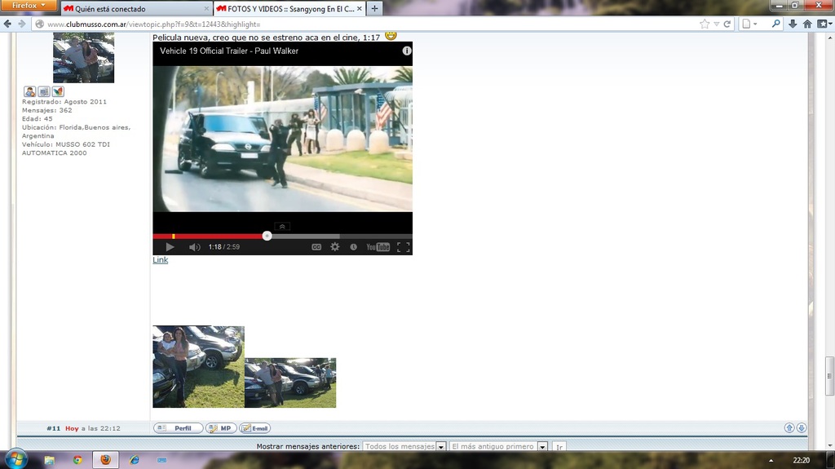The width and height of the screenshot is (835, 469).
Task: Go forward to the next page
Action: [21, 24]
